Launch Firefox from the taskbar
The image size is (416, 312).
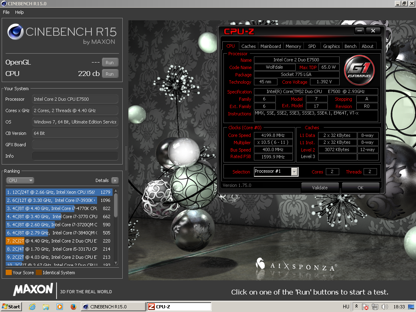pos(73,307)
